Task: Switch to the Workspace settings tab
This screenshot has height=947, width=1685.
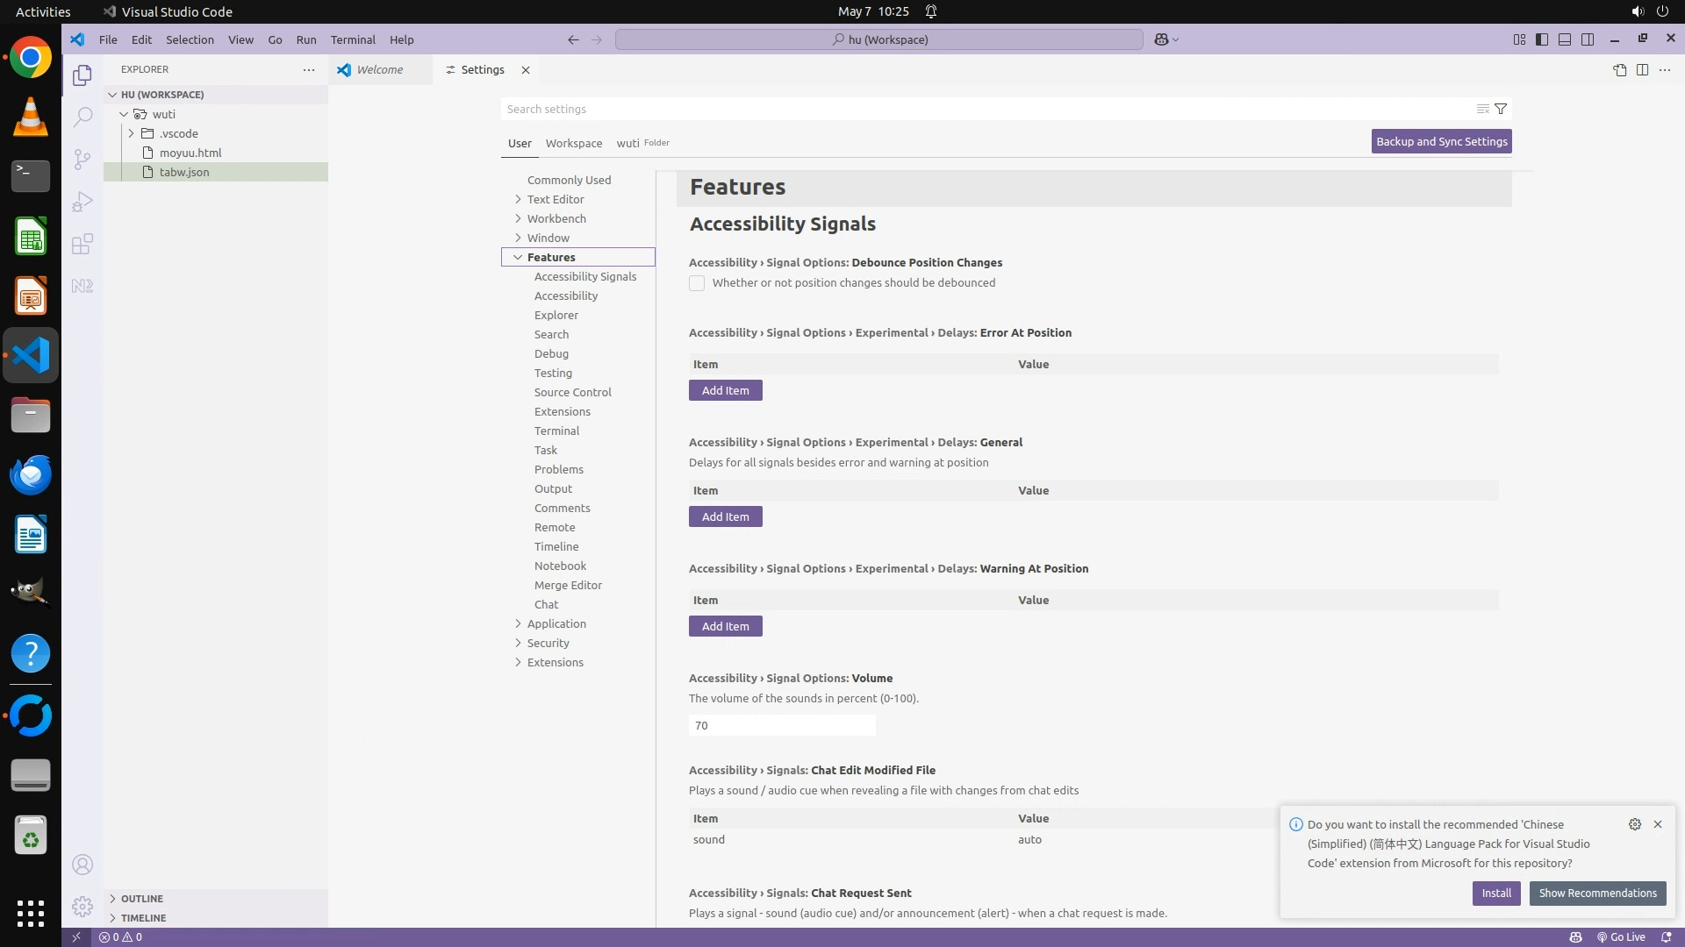Action: (573, 143)
